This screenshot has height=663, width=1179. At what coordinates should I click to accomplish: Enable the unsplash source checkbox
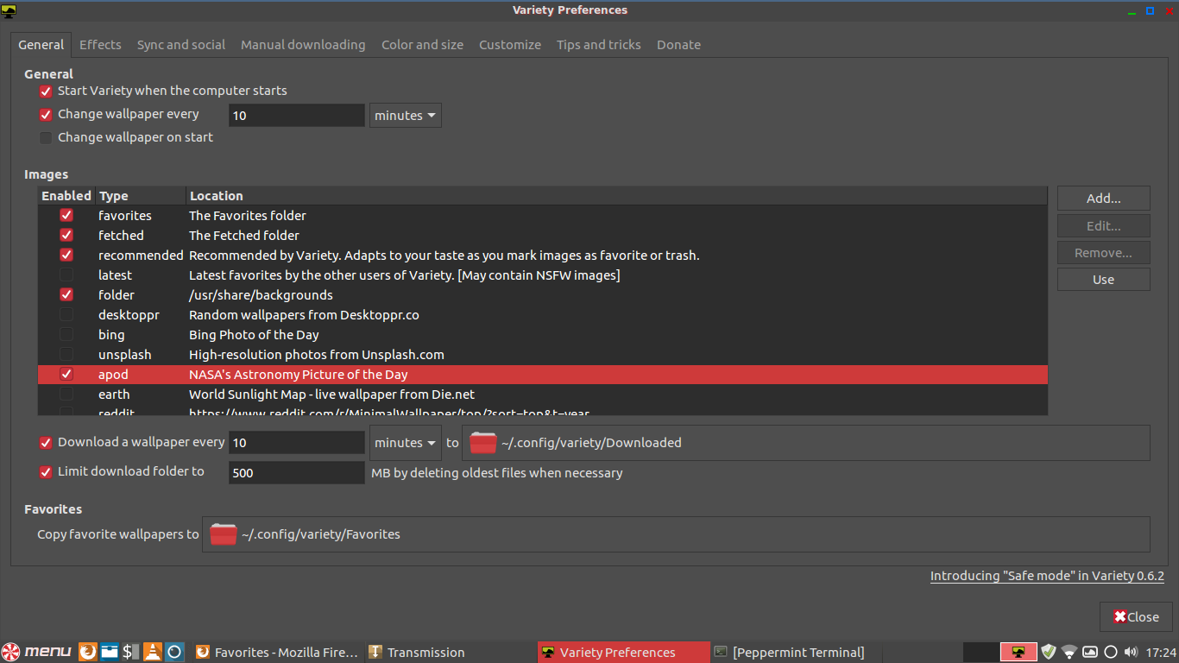click(x=66, y=354)
